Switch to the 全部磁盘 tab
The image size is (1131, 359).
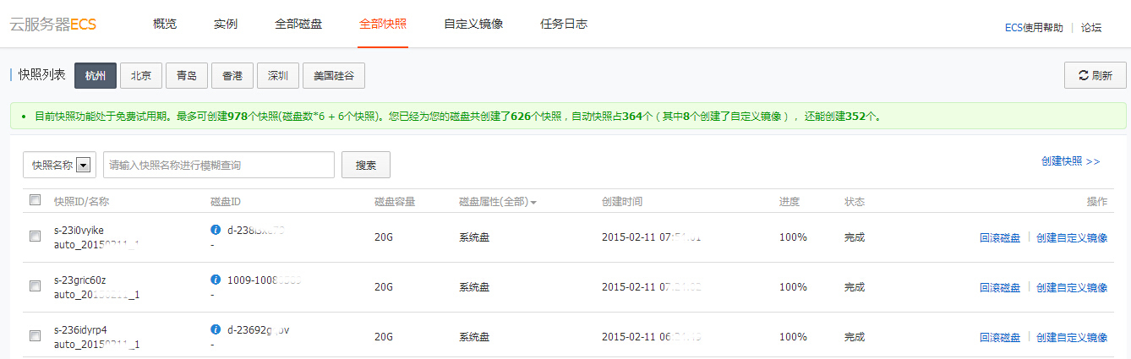pyautogui.click(x=298, y=24)
